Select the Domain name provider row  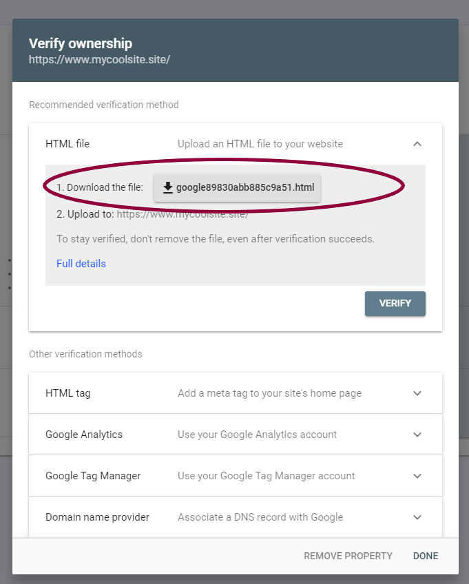click(x=236, y=517)
